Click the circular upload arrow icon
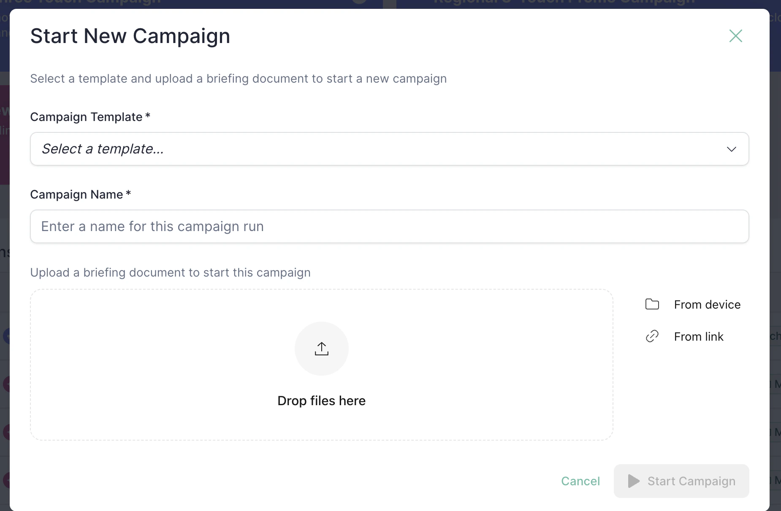Screen dimensions: 781x511 321,349
